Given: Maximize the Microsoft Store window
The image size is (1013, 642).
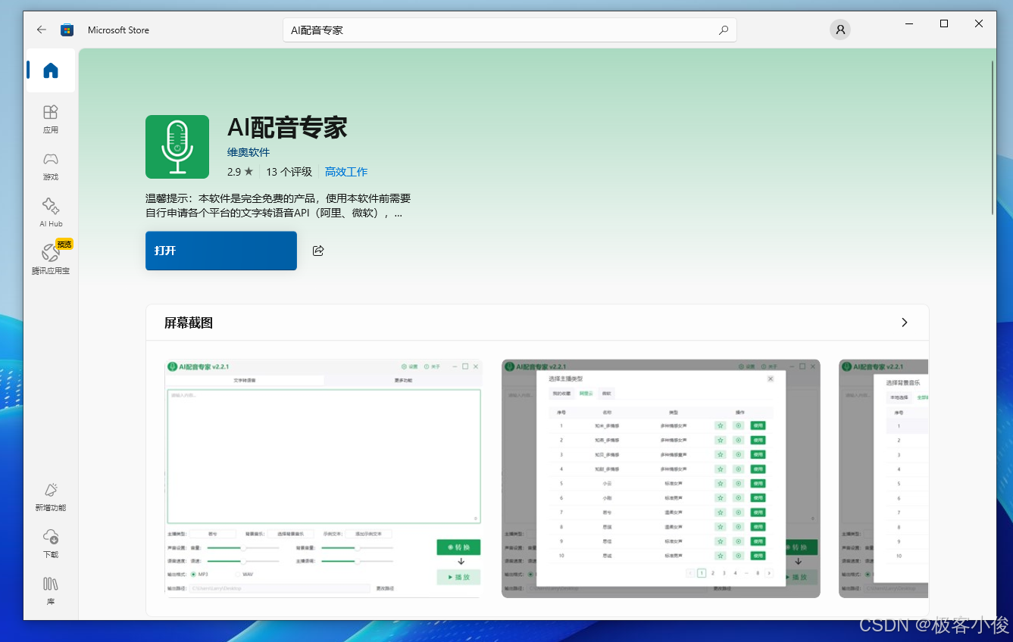Looking at the screenshot, I should pos(944,23).
